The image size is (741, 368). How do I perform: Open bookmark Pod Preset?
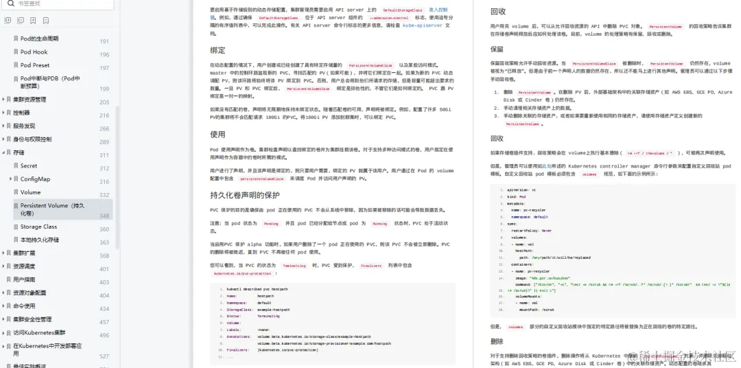(x=35, y=65)
